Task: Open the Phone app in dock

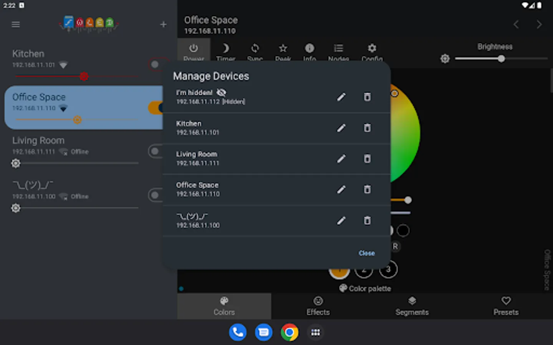Action: tap(238, 332)
